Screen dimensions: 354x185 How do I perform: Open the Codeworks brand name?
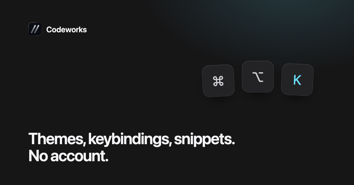[67, 29]
